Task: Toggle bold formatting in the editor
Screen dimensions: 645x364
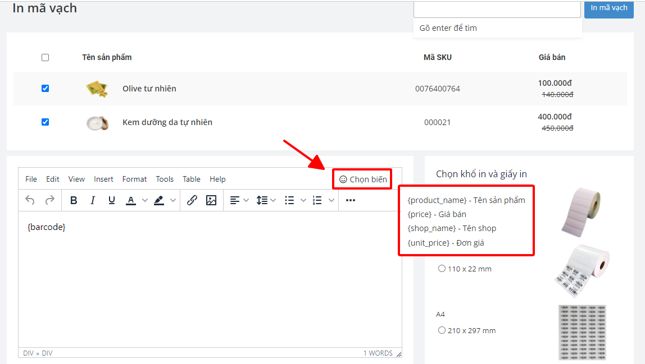Action: (74, 200)
